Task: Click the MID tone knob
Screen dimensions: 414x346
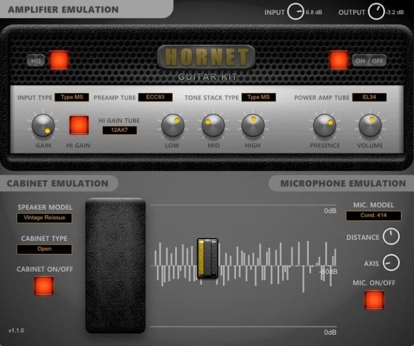Action: click(213, 125)
